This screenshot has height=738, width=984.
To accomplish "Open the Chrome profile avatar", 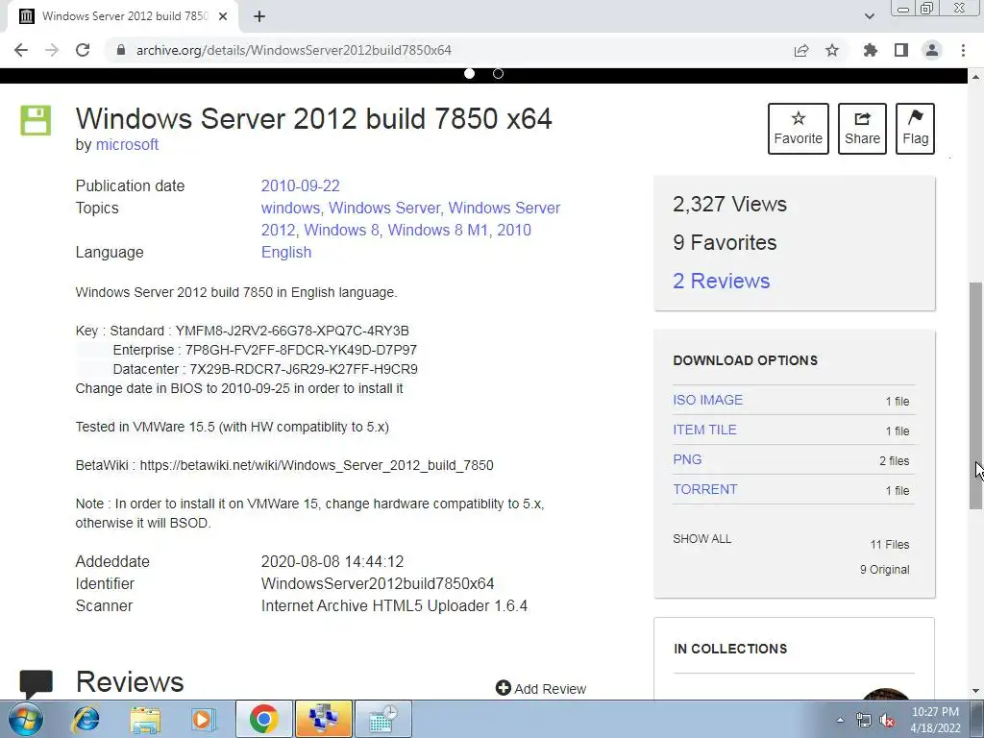I will [x=932, y=50].
